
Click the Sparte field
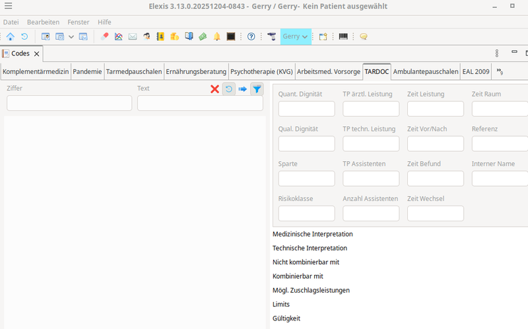pyautogui.click(x=306, y=178)
